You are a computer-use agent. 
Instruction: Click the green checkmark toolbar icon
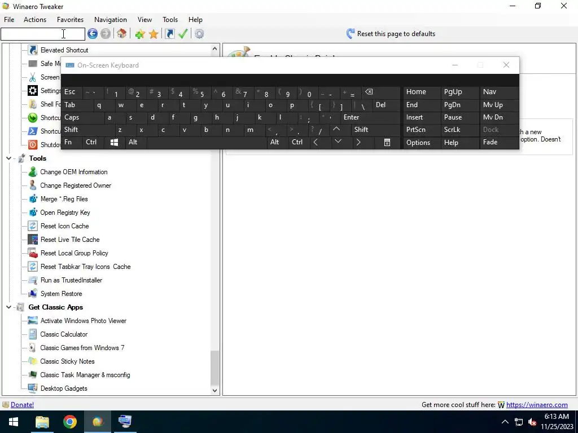pyautogui.click(x=183, y=34)
